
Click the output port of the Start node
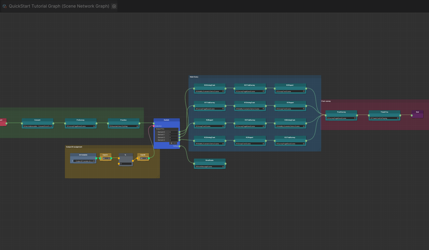[x=6, y=123]
